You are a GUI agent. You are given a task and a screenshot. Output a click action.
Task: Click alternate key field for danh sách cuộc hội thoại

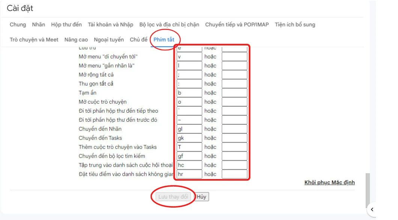click(235, 165)
